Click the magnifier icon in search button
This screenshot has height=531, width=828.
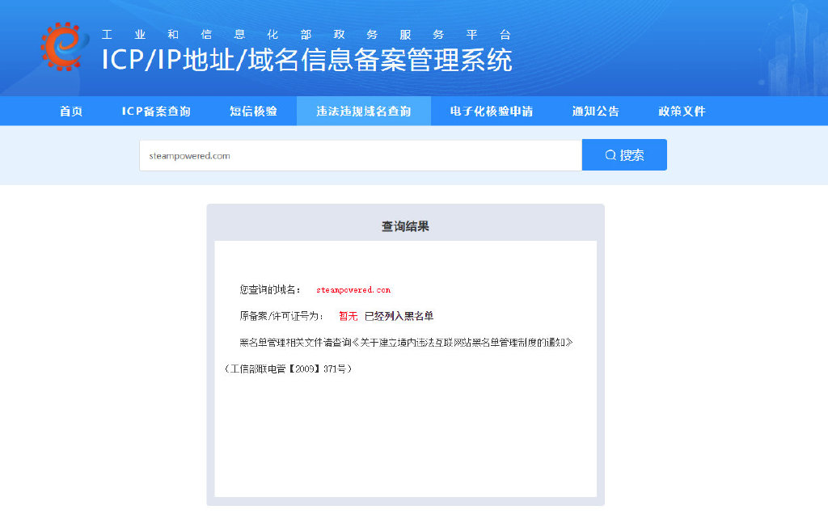[610, 155]
